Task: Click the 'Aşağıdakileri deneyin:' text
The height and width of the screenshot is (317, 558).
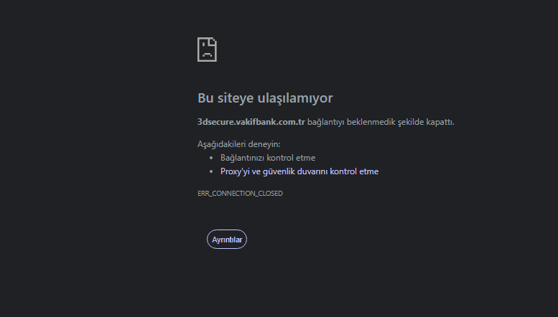Action: click(239, 144)
